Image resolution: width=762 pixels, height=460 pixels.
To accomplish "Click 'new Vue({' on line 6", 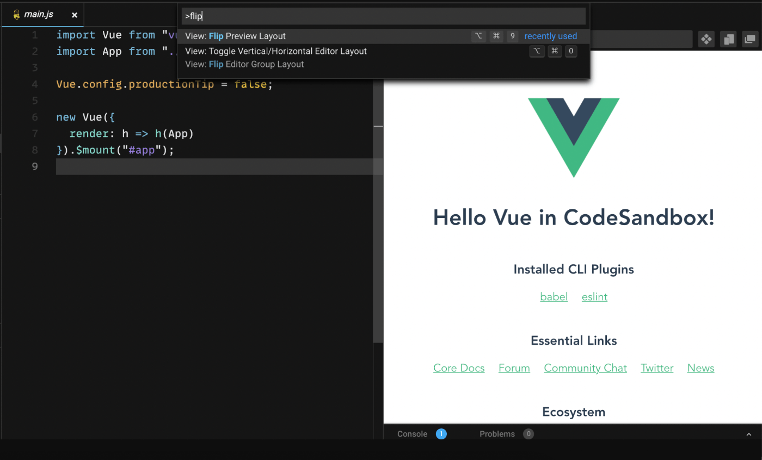I will click(x=85, y=117).
